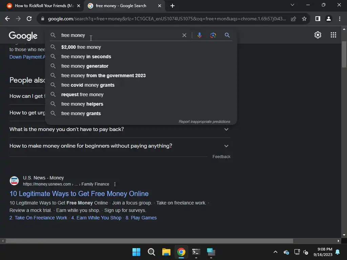Screen dimensions: 347x260
Task: Open the display/network tray icon
Action: pyautogui.click(x=297, y=252)
